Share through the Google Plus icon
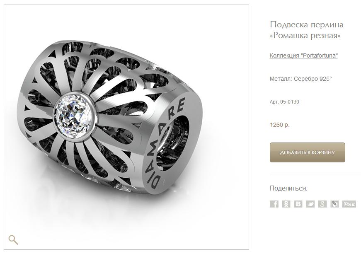Image resolution: width=361 pixels, height=256 pixels. 322,204
